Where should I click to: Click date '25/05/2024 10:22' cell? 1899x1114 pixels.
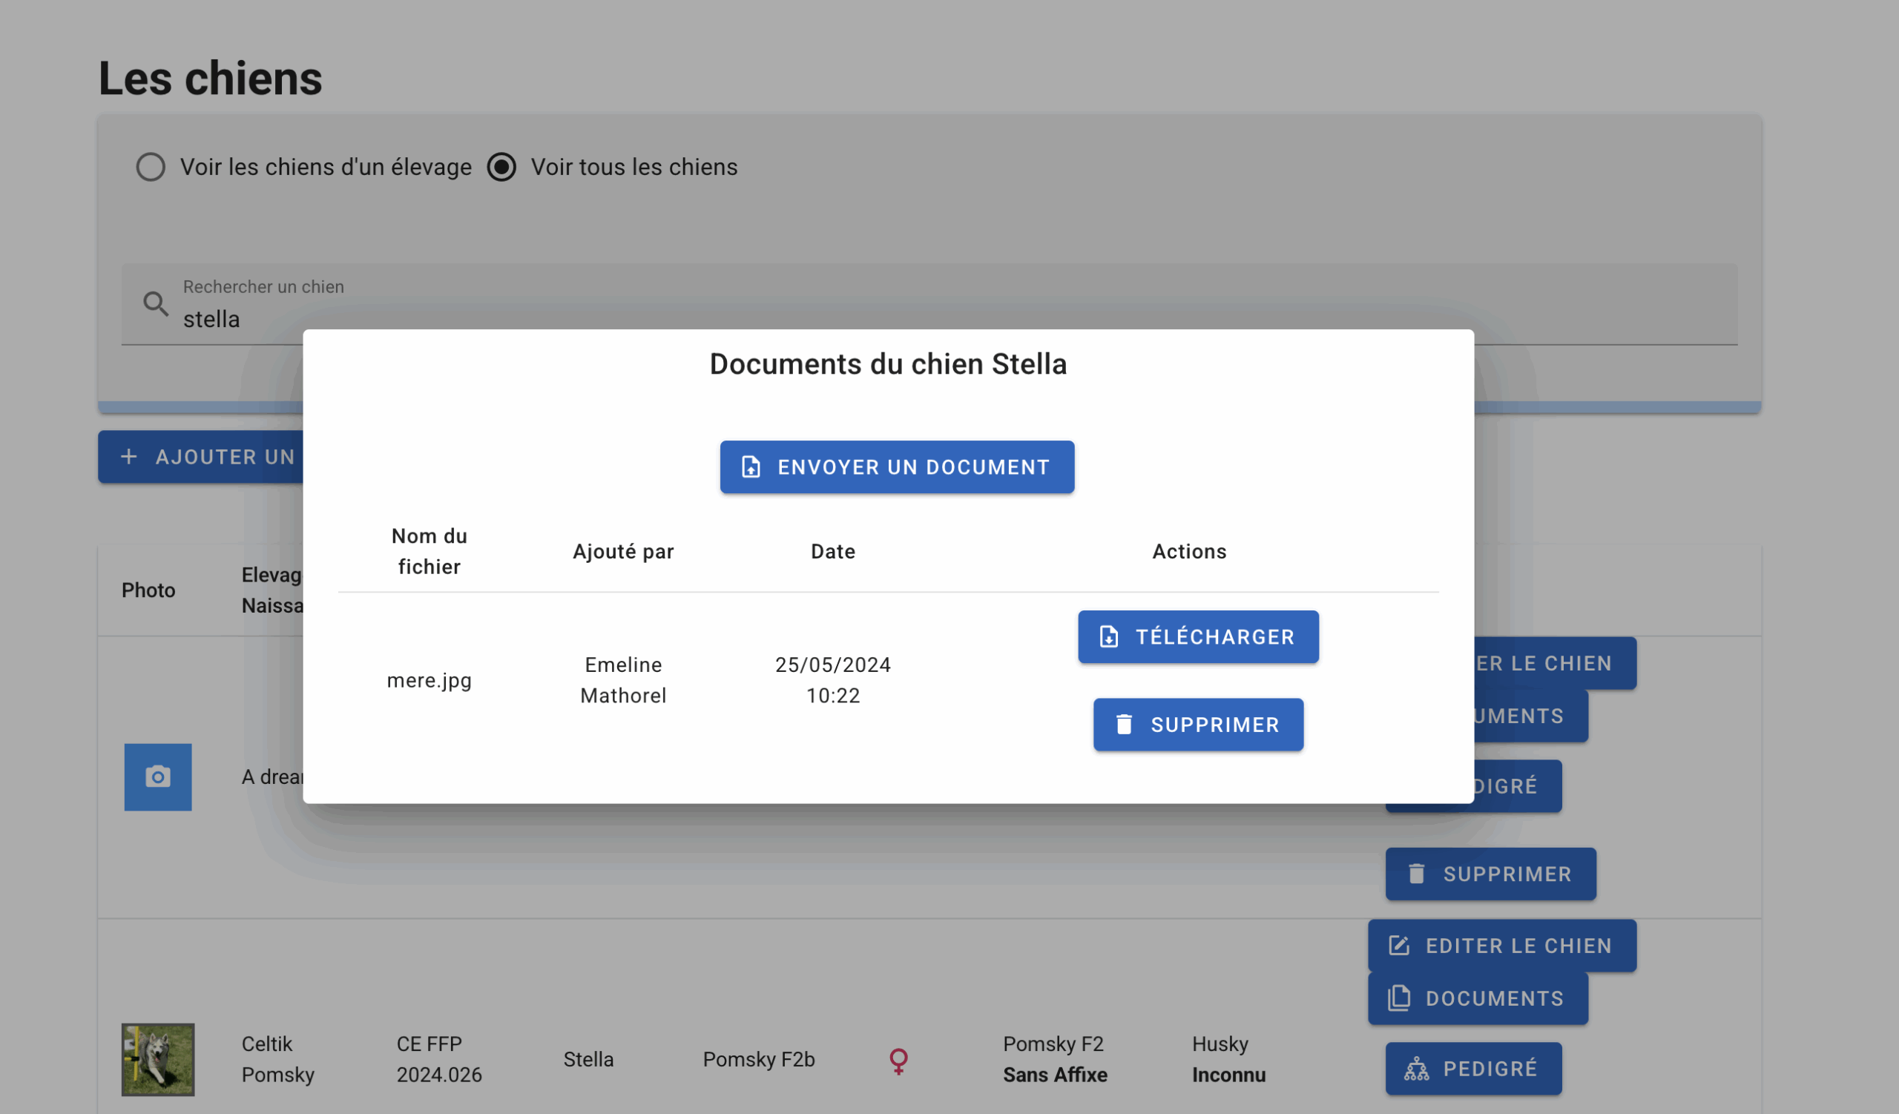click(x=833, y=680)
